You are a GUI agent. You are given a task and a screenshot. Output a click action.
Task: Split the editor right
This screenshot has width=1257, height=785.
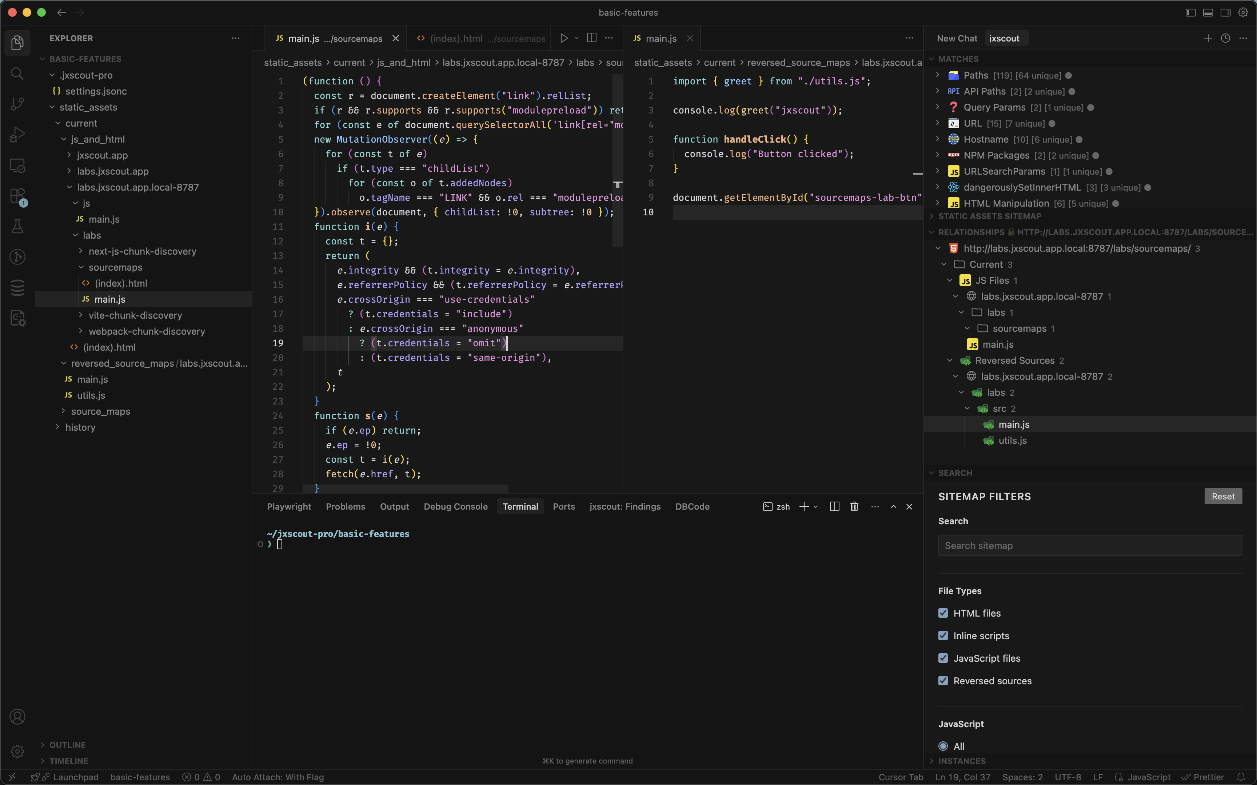point(591,38)
